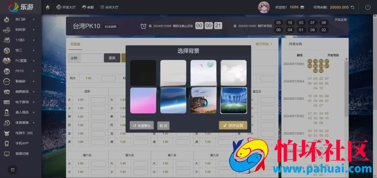Select the blue streak background thumbnail
Image resolution: width=377 pixels, height=178 pixels.
click(x=173, y=101)
